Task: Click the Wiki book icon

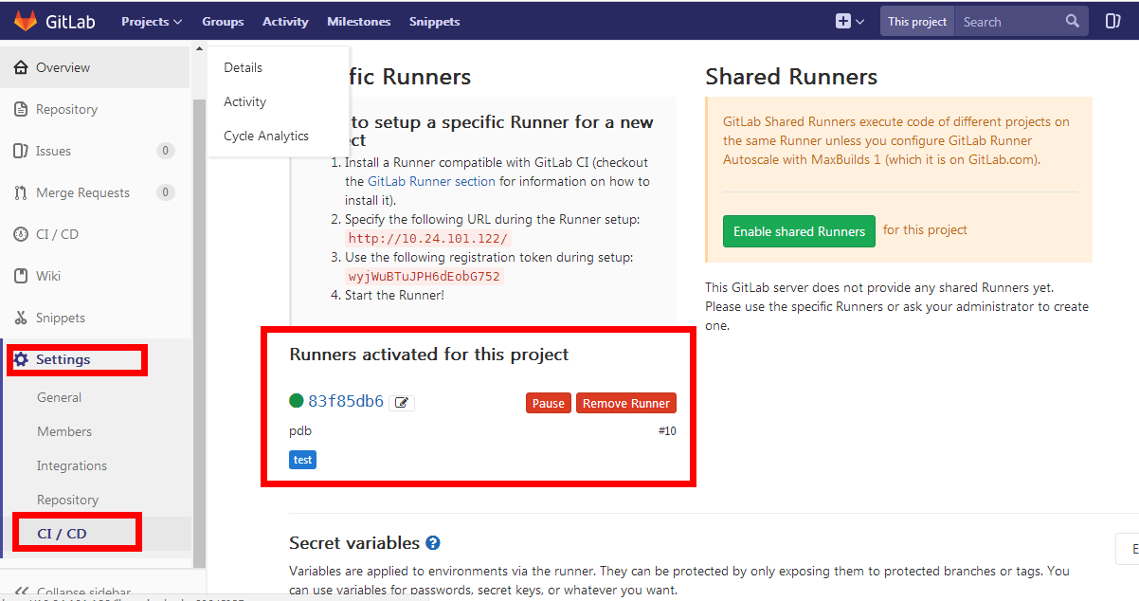Action: tap(21, 276)
